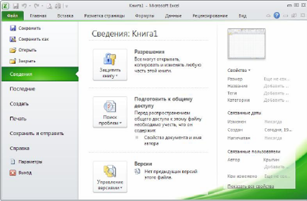Click Закрыть in the backstage menu
The width and height of the screenshot is (307, 201).
[23, 61]
